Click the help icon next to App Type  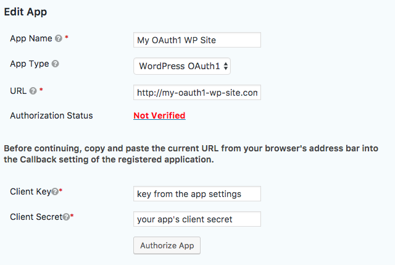point(56,64)
